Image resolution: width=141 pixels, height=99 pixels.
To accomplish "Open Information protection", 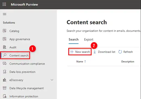I will tap(24, 96).
